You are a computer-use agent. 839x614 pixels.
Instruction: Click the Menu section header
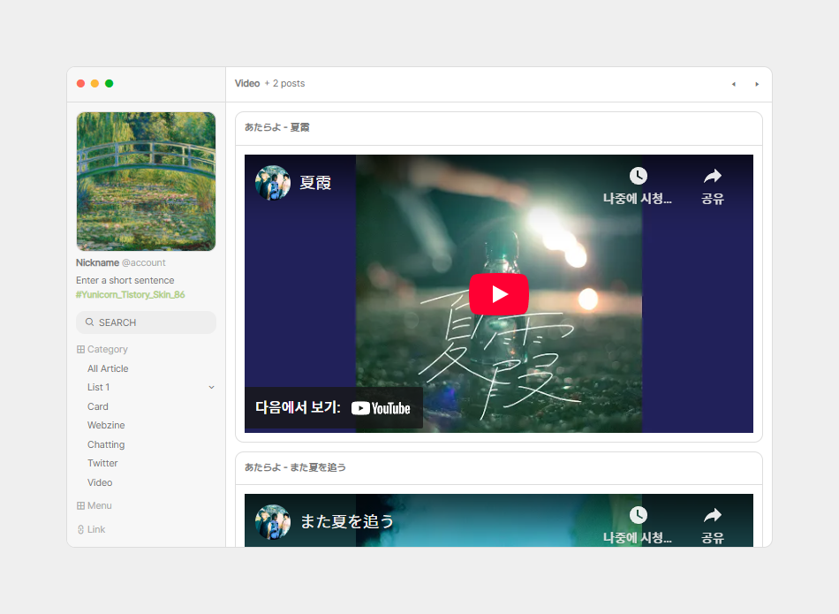(x=100, y=505)
